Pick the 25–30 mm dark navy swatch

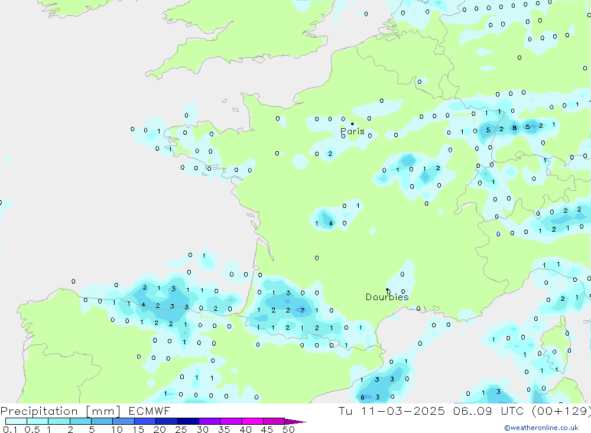pos(188,421)
